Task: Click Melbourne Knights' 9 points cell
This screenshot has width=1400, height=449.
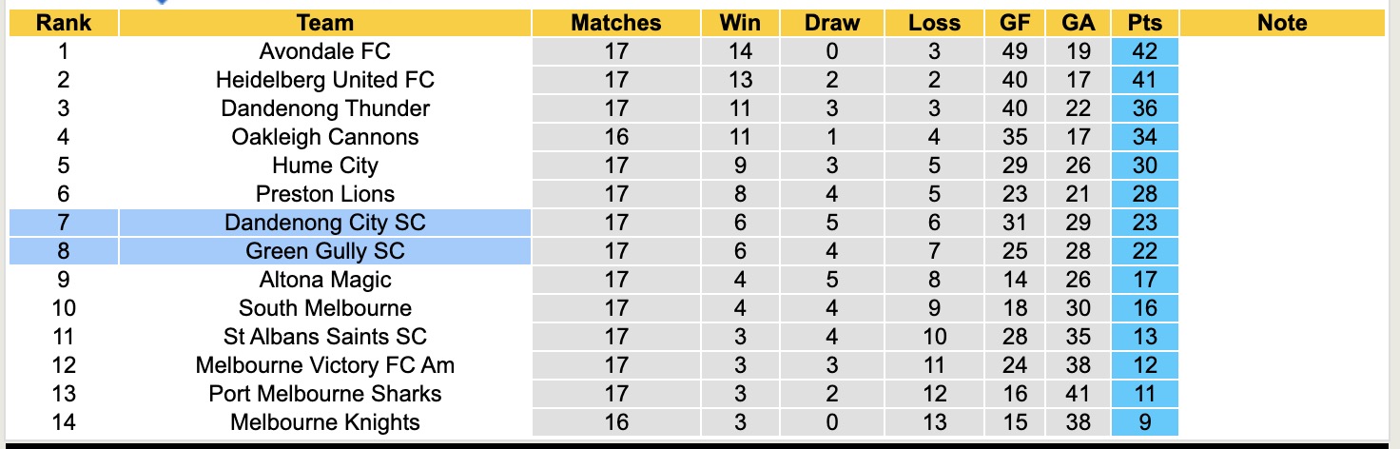Action: tap(1144, 422)
